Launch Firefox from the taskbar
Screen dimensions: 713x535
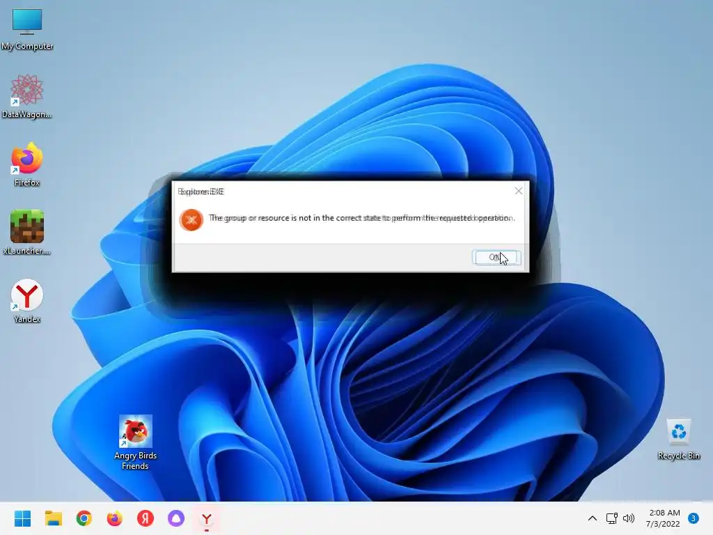click(115, 518)
